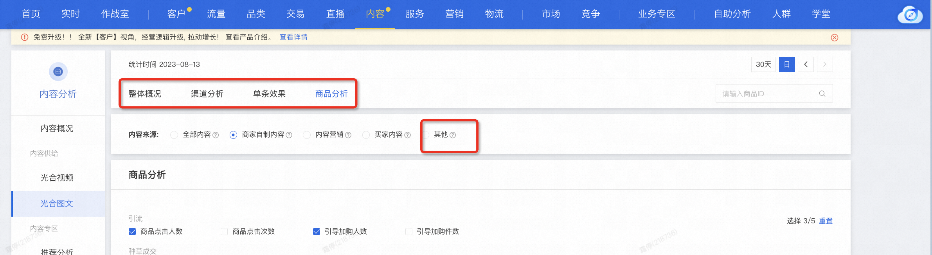Open 客户 in top navigation

(176, 14)
